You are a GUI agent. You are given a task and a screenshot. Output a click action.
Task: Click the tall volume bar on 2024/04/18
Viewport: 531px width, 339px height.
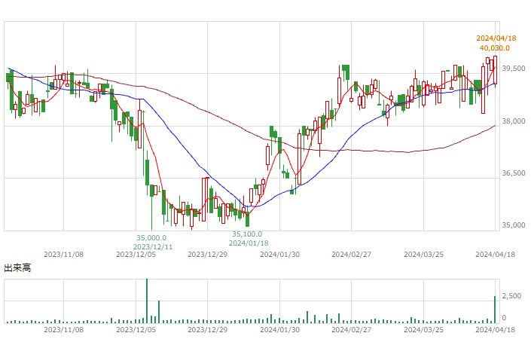[495, 310]
